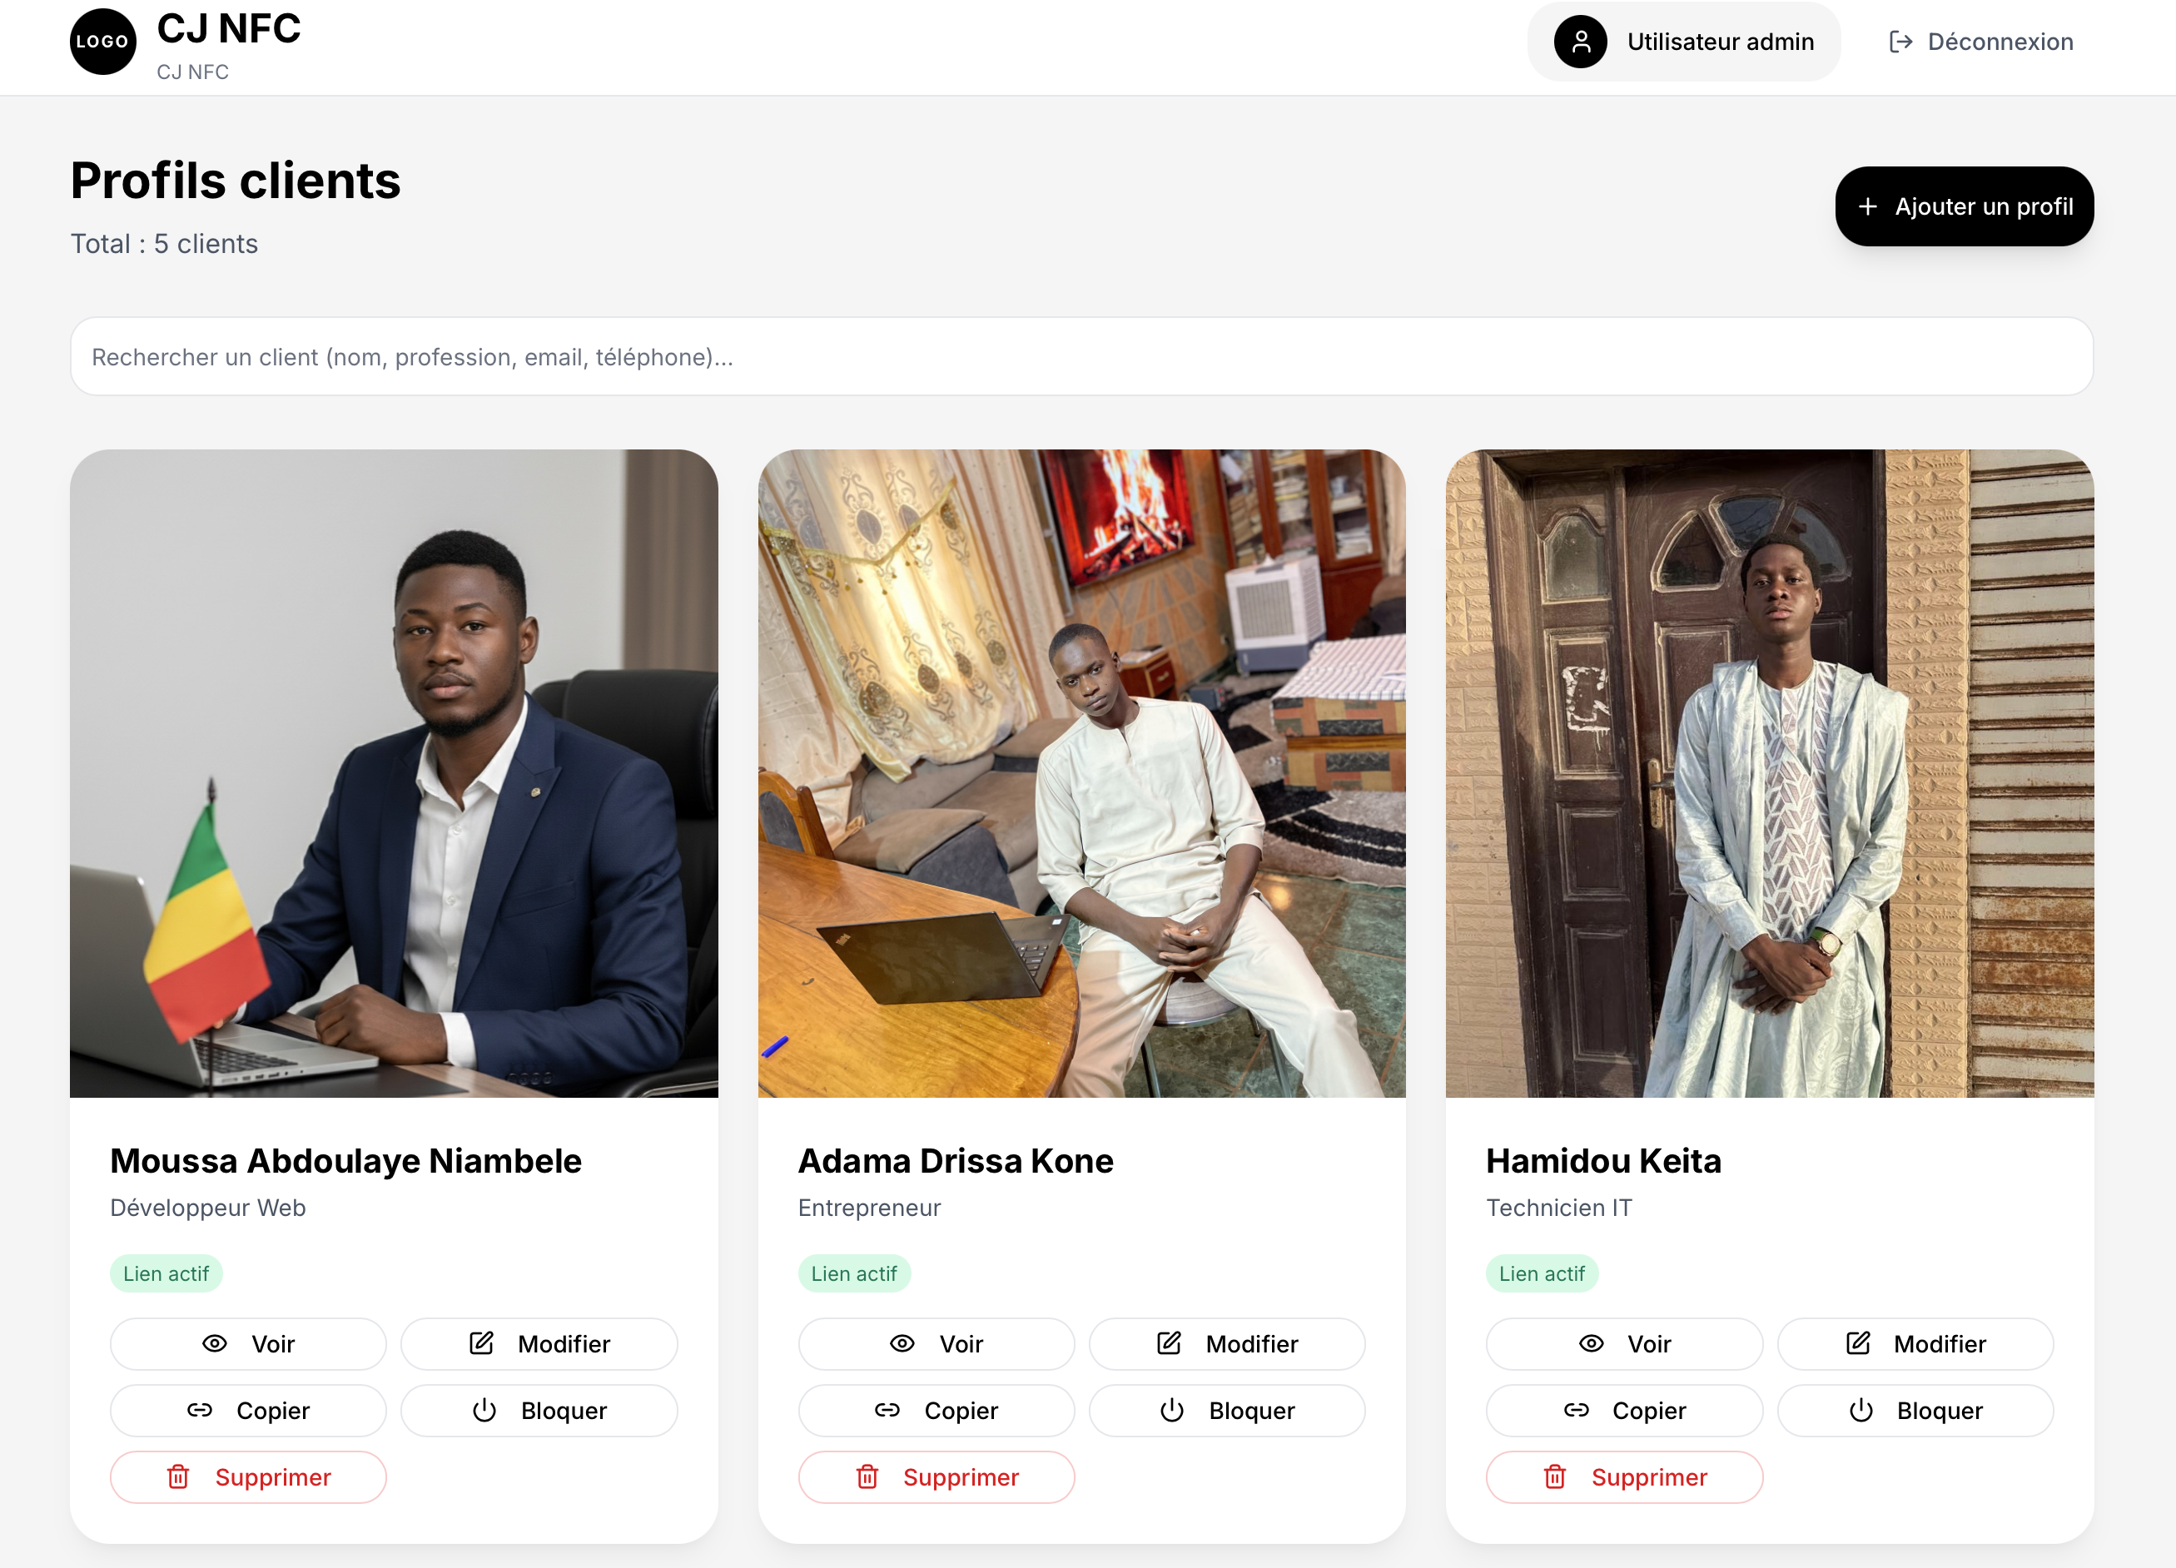2176x1568 pixels.
Task: Click the logout arrow icon
Action: click(x=1900, y=42)
